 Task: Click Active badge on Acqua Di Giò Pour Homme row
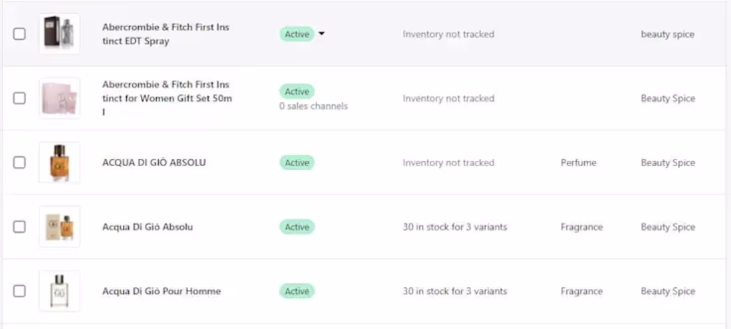[296, 291]
